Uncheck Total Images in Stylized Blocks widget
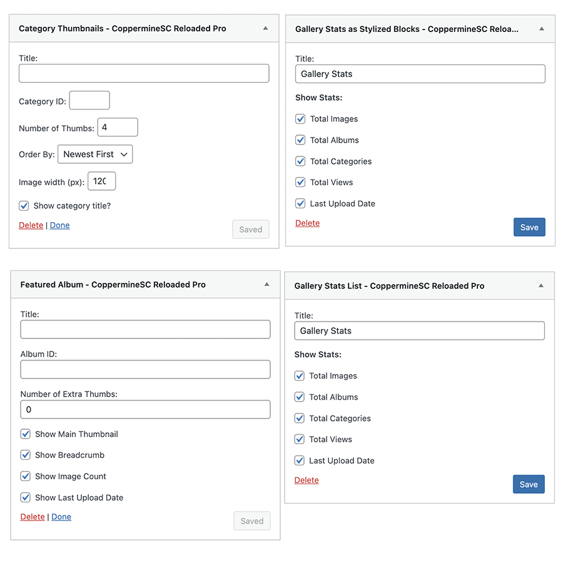This screenshot has height=563, width=563. 301,119
